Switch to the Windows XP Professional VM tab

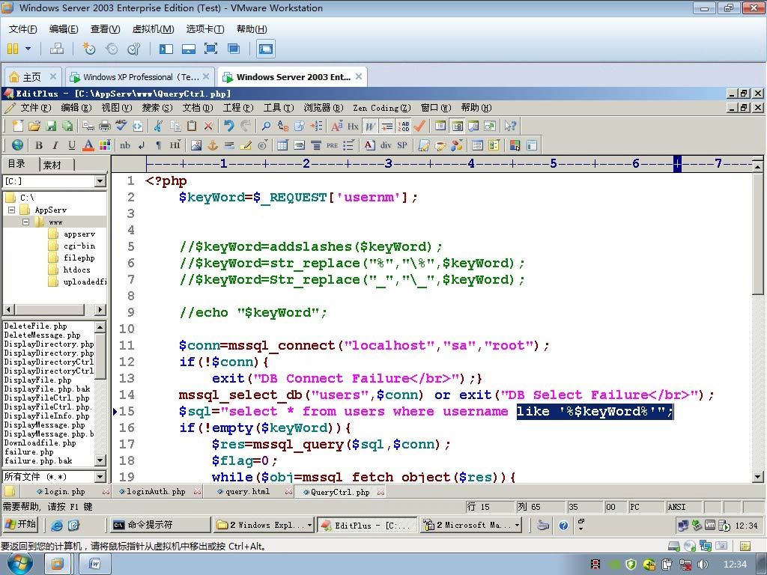[140, 77]
